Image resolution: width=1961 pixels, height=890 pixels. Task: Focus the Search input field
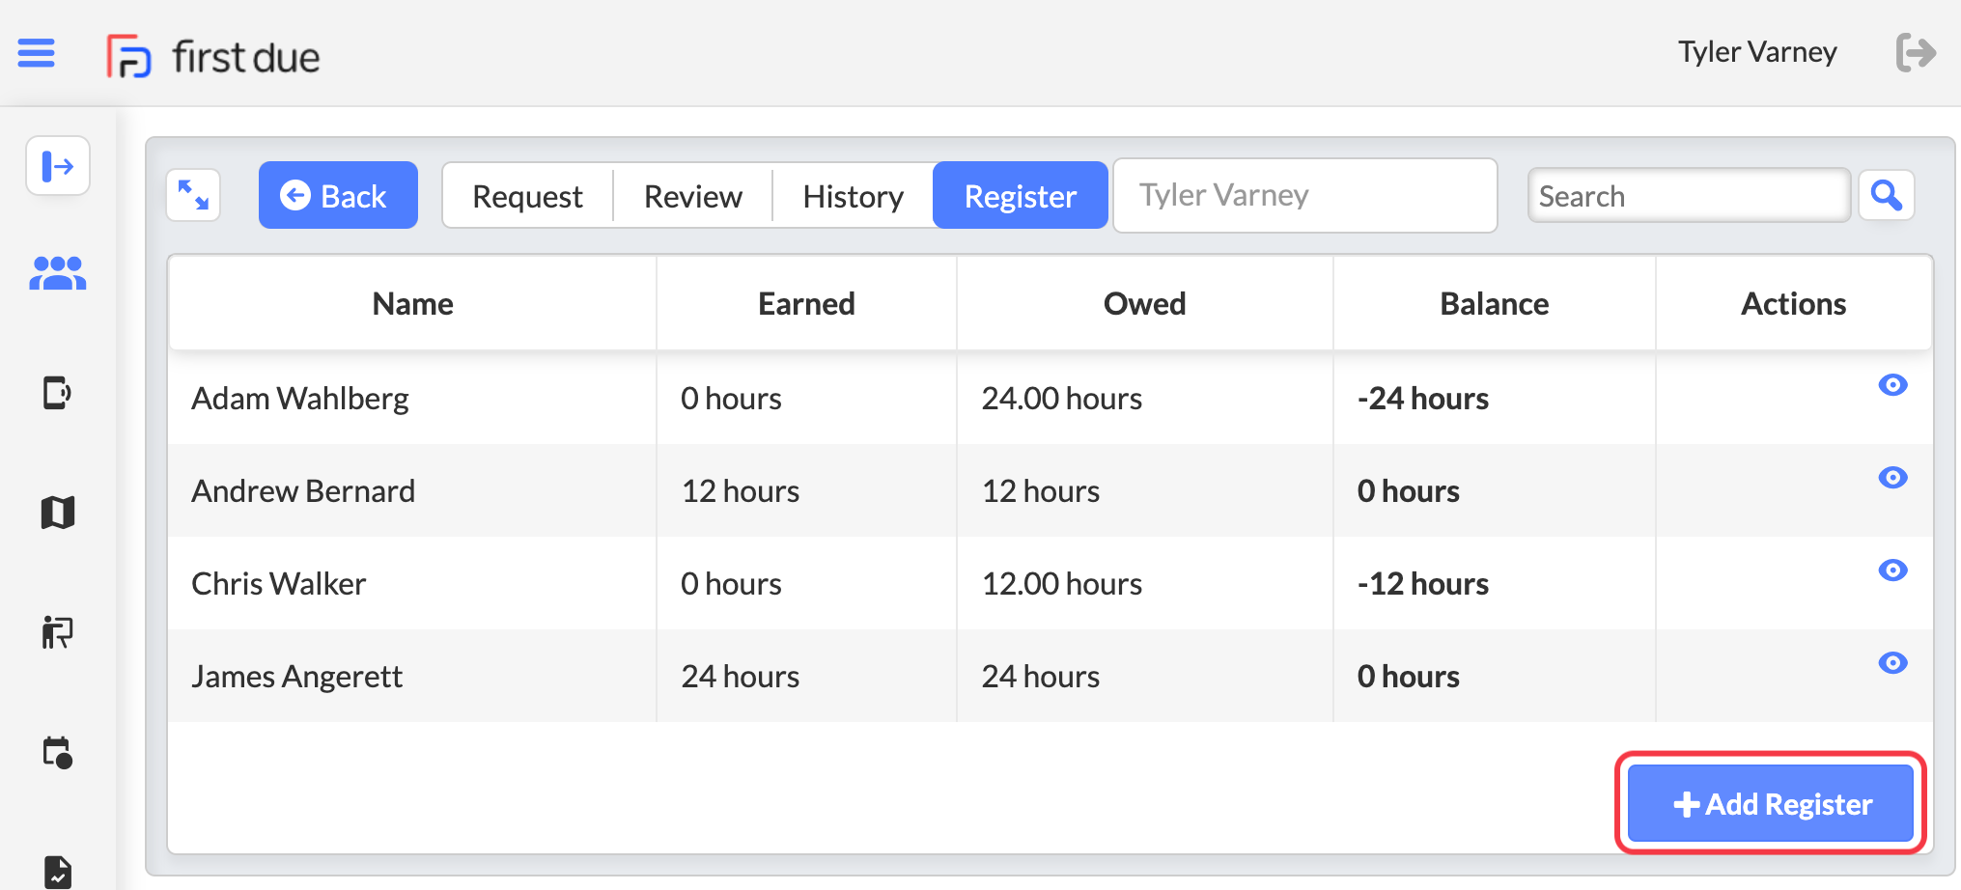tap(1689, 195)
